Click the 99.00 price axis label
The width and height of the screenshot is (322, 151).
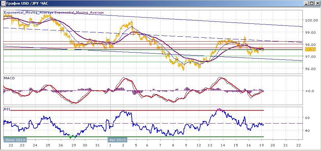(x=310, y=32)
